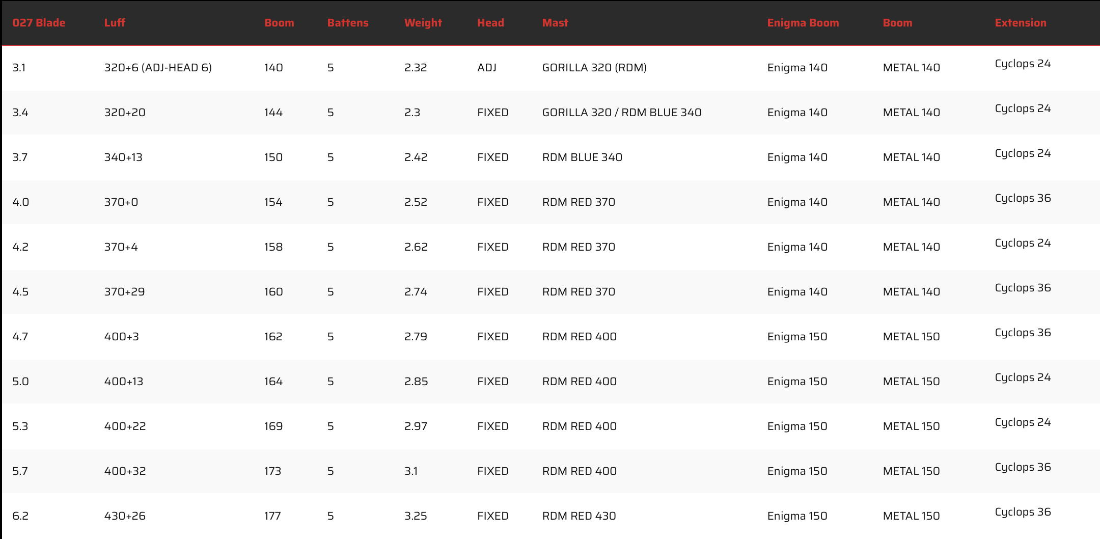Click the Boom header between Enigma Boom and Extension
The image size is (1100, 539).
(898, 23)
